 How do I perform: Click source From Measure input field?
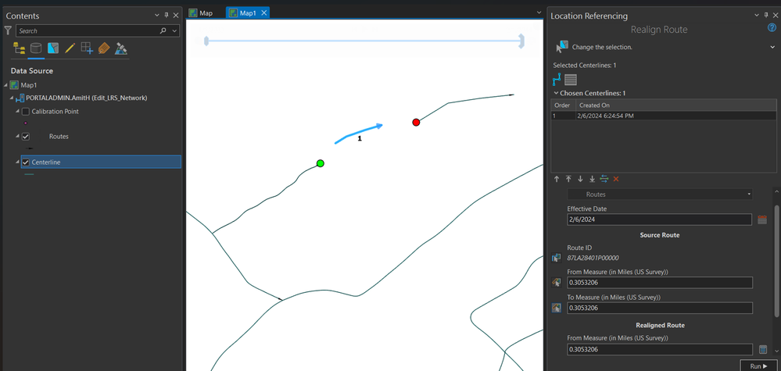660,283
